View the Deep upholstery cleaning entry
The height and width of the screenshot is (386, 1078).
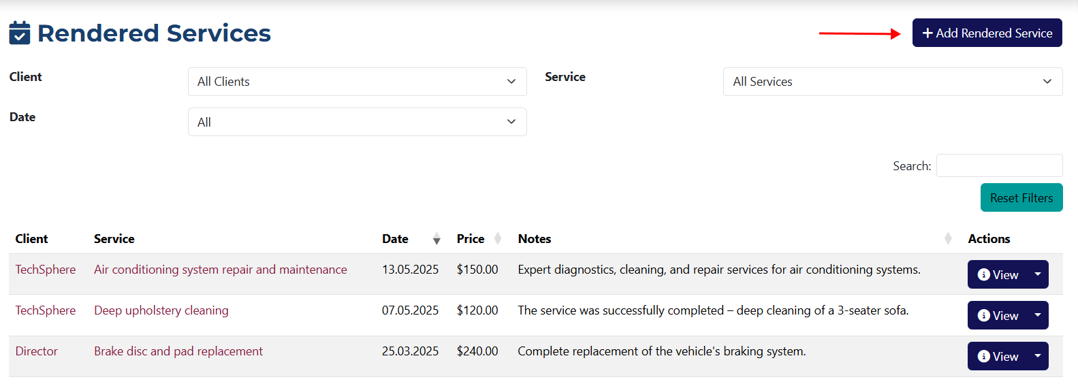(998, 315)
